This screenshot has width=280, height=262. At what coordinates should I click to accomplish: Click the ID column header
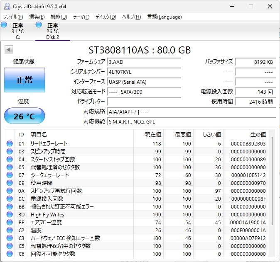point(21,134)
